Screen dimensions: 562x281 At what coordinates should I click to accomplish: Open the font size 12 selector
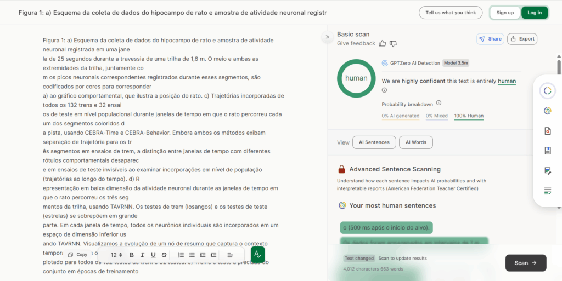pos(116,255)
